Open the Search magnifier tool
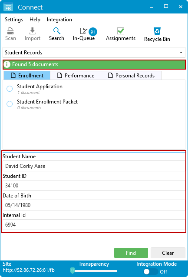The width and height of the screenshot is (188, 277). (x=56, y=31)
